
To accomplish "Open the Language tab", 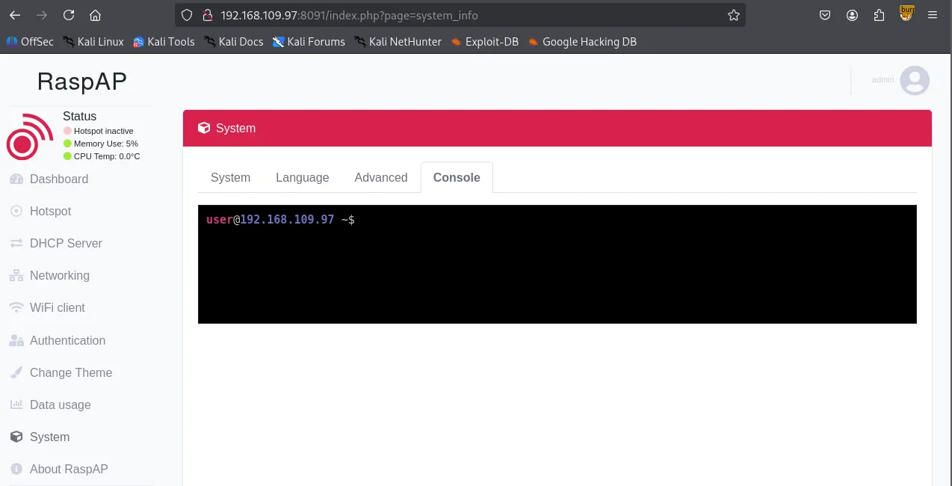I will click(302, 178).
